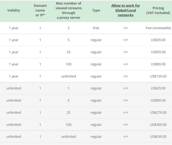Click the US$139.00 price cell
The width and height of the screenshot is (172, 145).
[x=158, y=76]
